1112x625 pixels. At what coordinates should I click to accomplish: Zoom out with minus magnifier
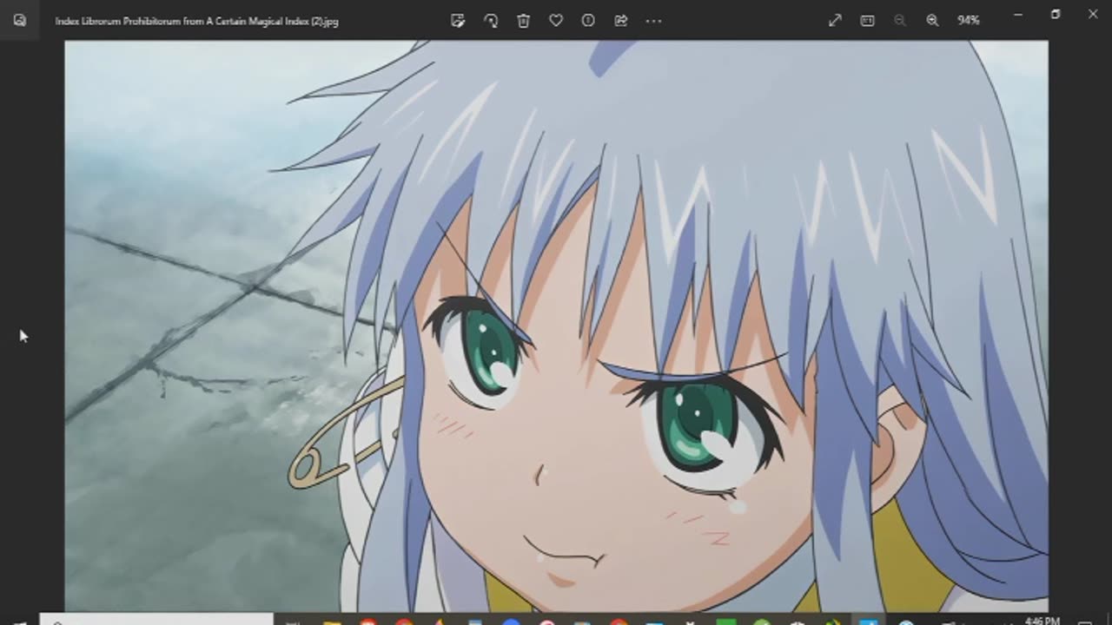click(x=900, y=20)
